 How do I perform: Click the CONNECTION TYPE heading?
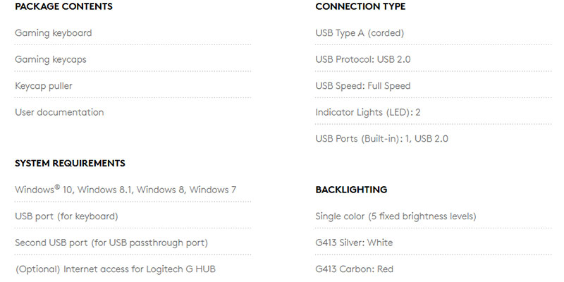360,6
